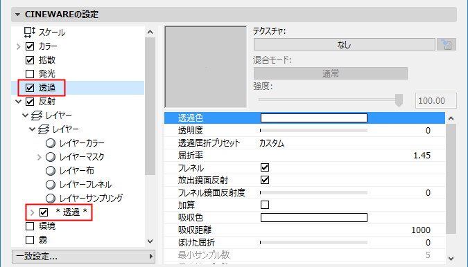The image size is (468, 267).
Task: Click the 強度 value field 100.00
Action: pos(436,100)
